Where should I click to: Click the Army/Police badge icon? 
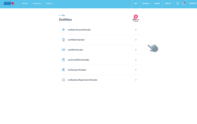pos(63,60)
